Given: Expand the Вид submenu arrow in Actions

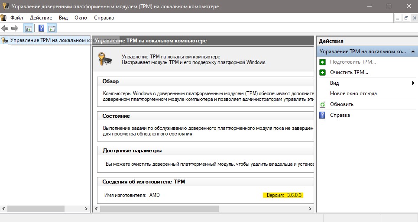Looking at the screenshot, I should tap(414, 83).
